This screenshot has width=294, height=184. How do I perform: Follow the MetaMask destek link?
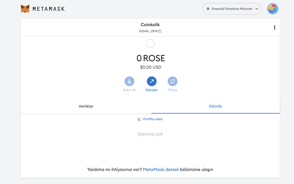click(161, 170)
